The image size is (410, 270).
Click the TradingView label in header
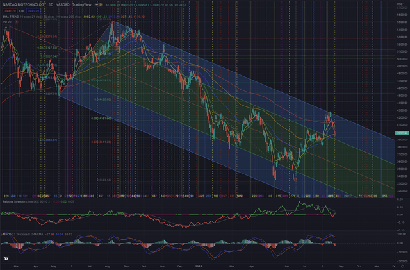point(81,4)
